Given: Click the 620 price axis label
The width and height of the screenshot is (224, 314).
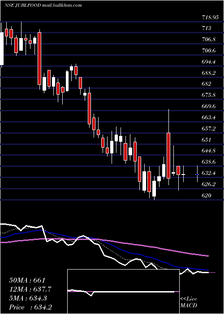Looking at the screenshot, I should pos(207,195).
